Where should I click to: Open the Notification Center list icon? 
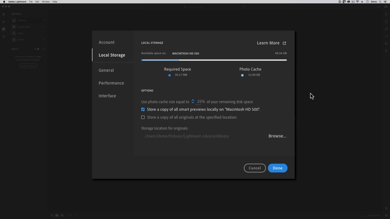point(385,2)
